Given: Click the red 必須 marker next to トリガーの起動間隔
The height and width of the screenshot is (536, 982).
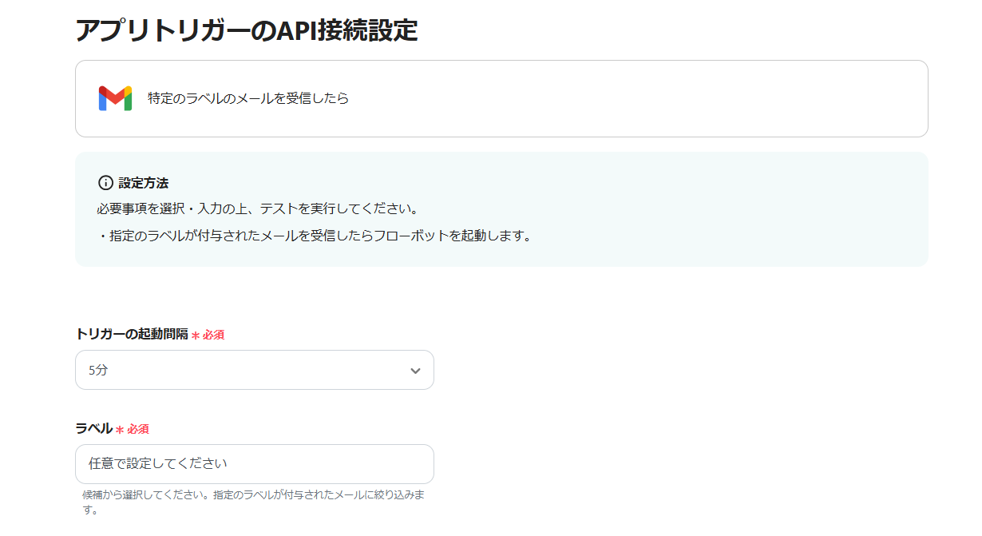Looking at the screenshot, I should (213, 335).
